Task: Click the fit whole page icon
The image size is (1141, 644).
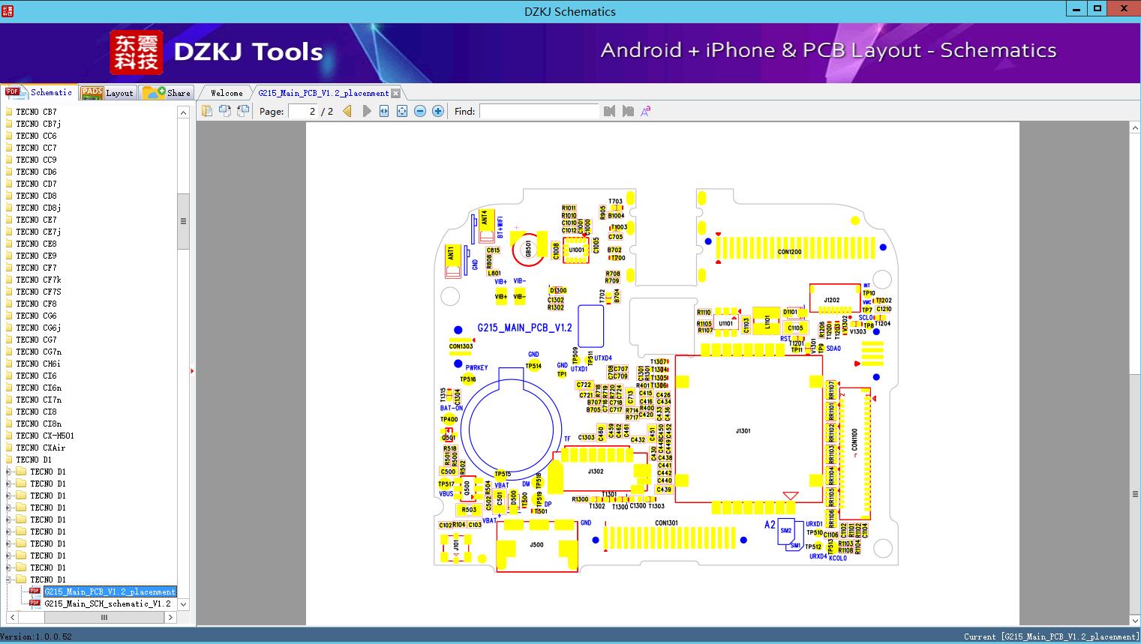Action: 402,111
